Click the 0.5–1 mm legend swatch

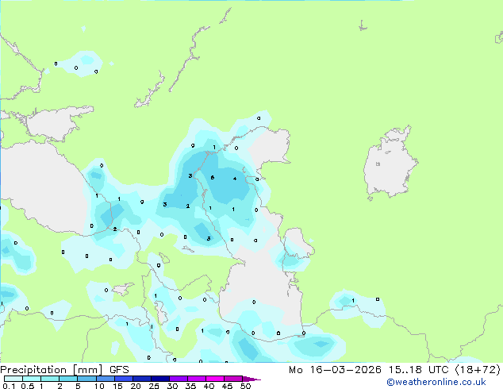point(32,379)
